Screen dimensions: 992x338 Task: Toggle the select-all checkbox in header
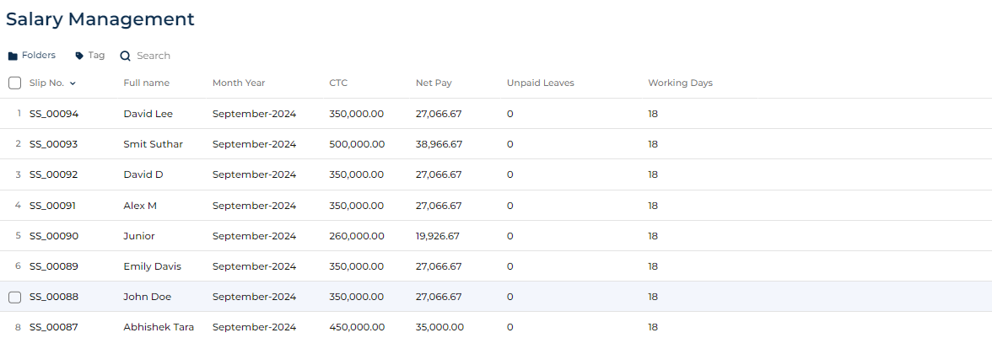(14, 83)
